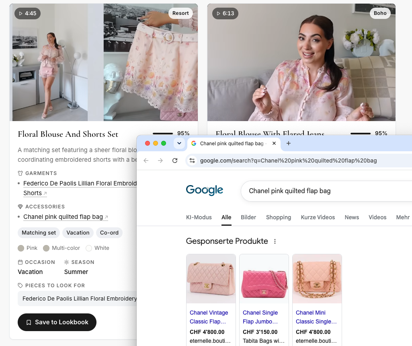Click the Google logo

point(205,190)
